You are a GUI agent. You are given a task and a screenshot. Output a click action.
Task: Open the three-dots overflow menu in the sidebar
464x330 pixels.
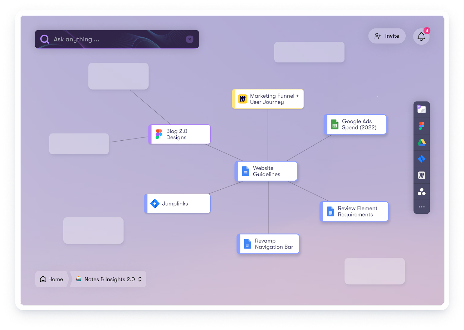coord(422,206)
